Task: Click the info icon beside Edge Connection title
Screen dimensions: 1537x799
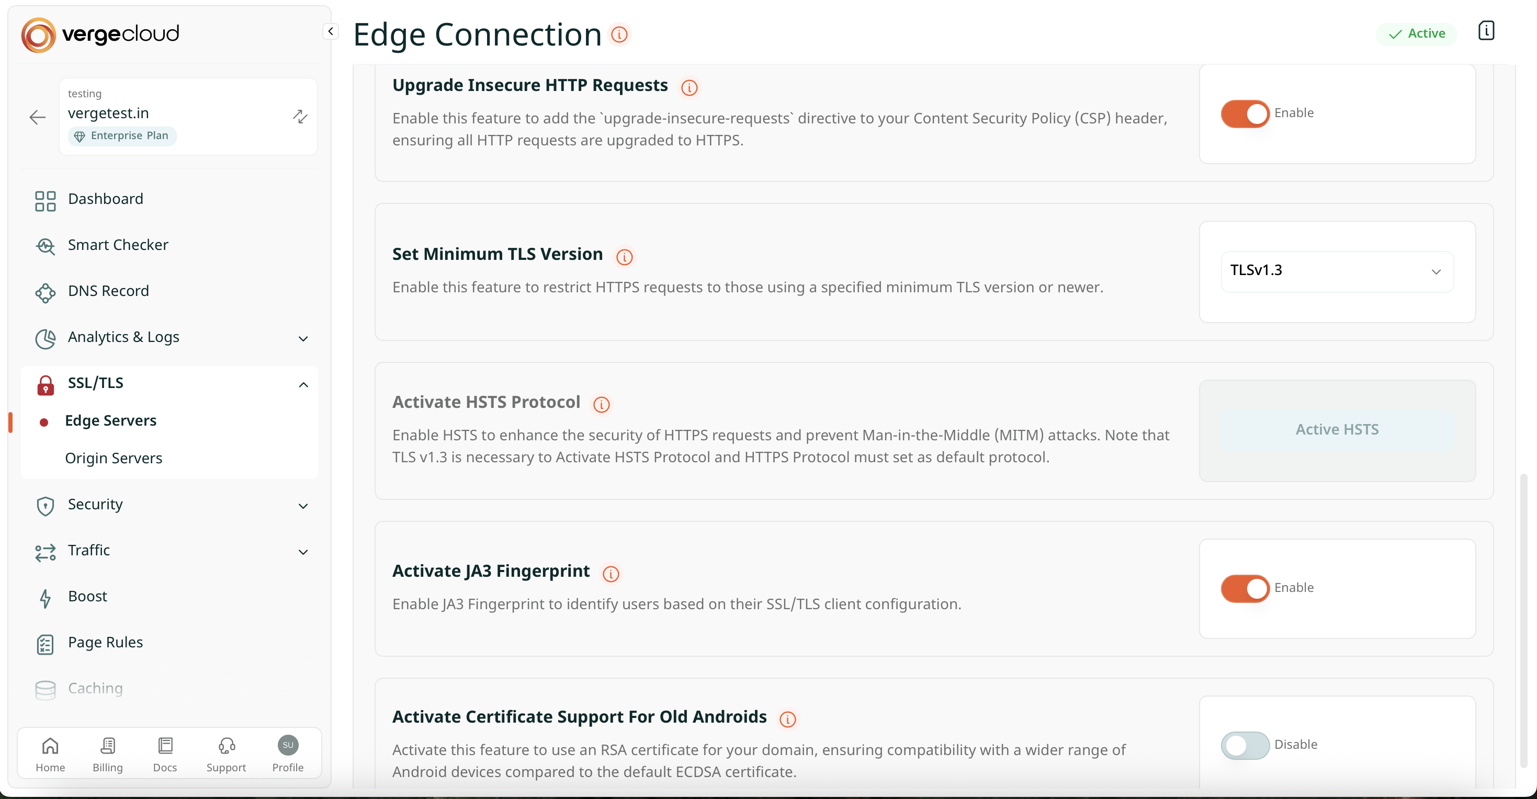Action: (x=619, y=35)
